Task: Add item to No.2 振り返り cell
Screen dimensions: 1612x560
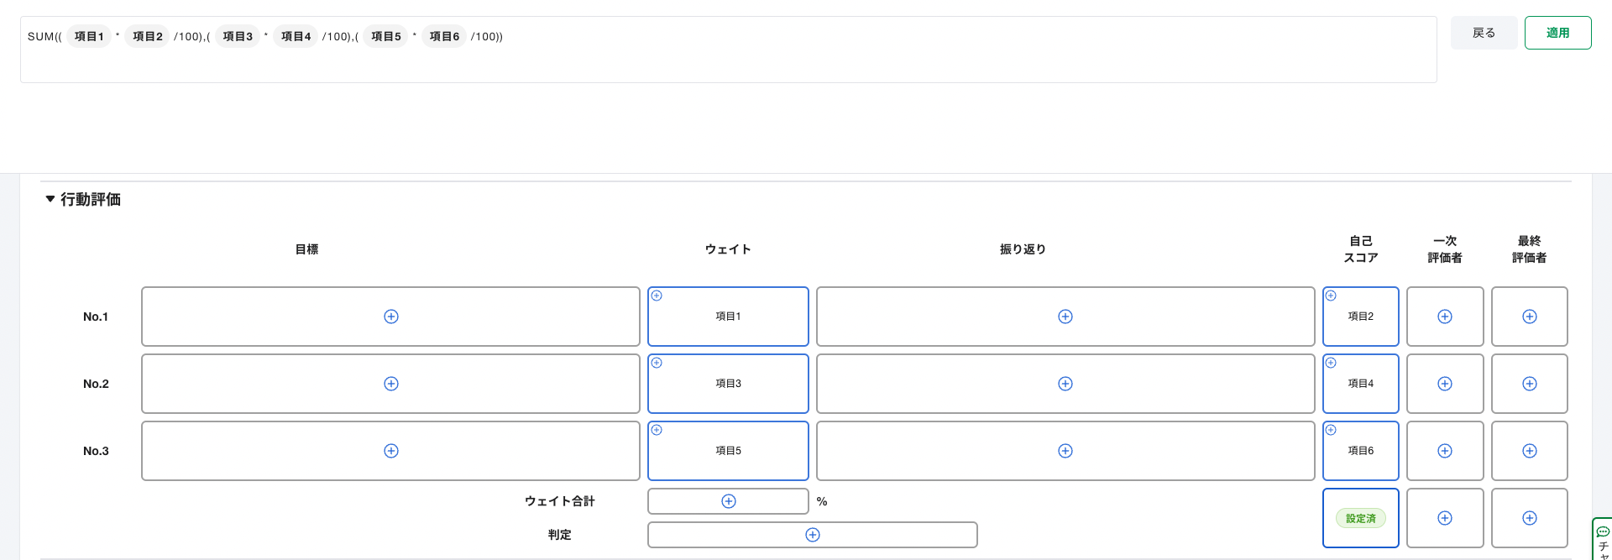Action: coord(1065,384)
